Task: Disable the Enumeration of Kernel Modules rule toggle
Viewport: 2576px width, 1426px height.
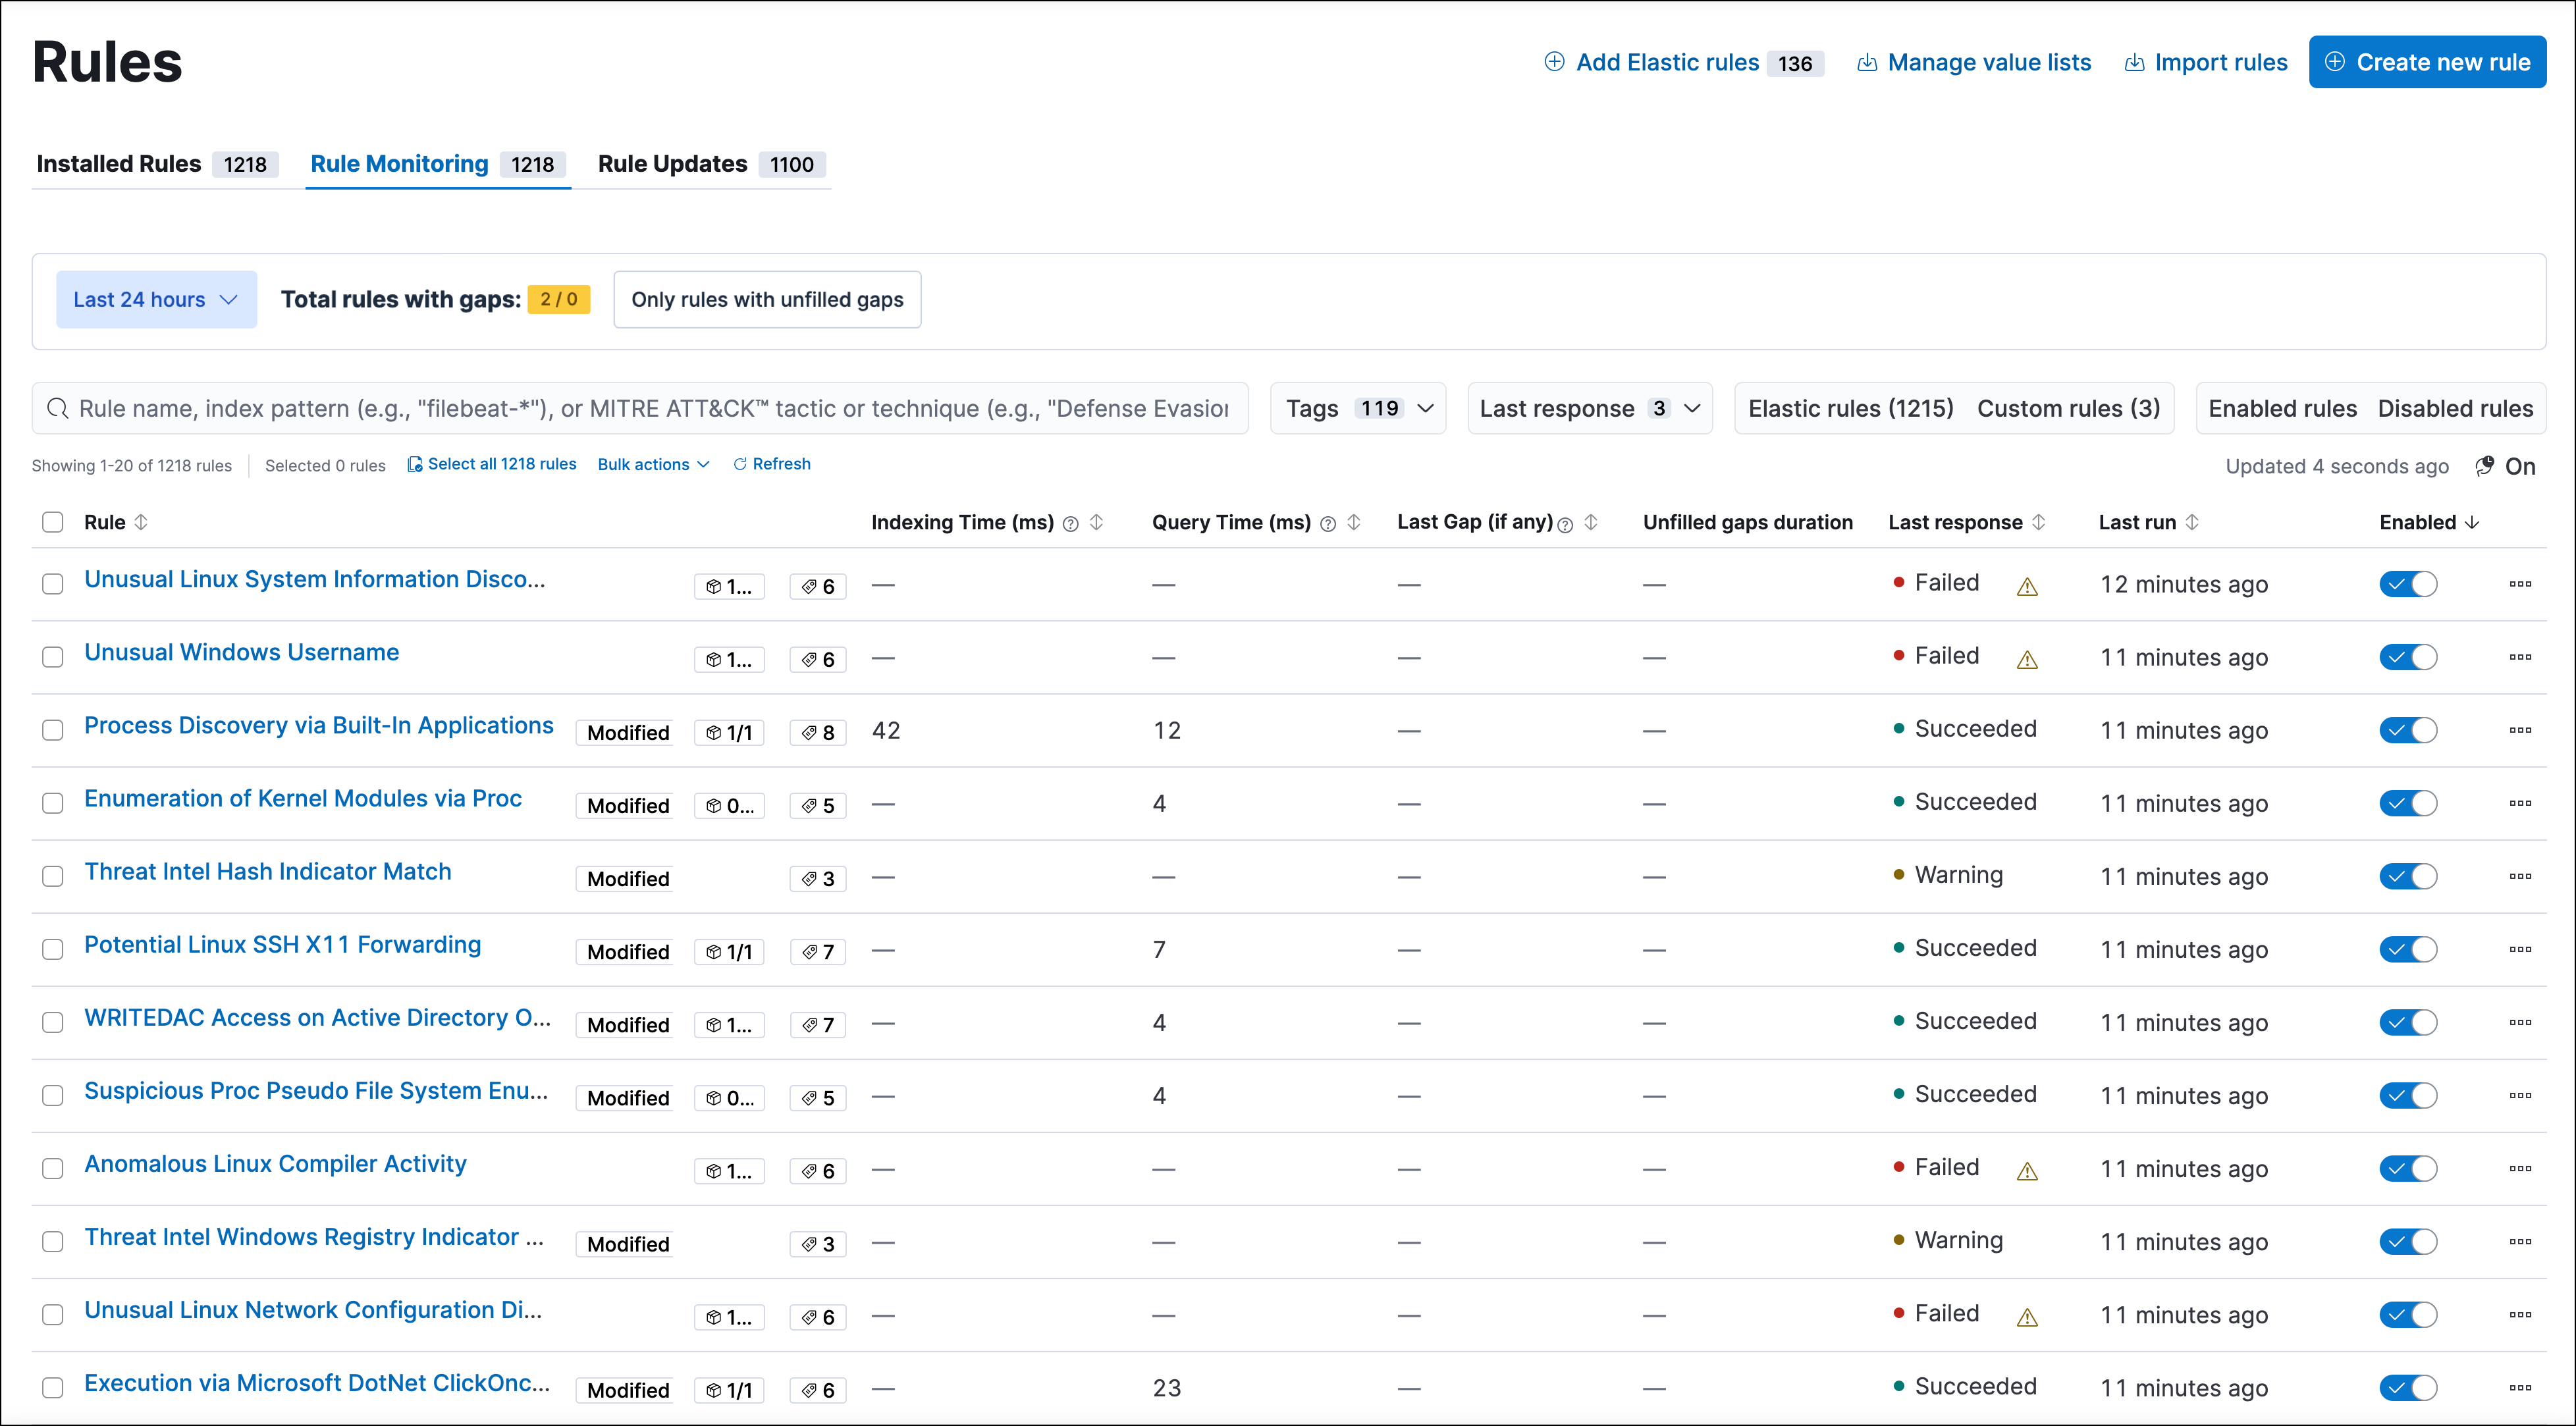Action: tap(2408, 803)
